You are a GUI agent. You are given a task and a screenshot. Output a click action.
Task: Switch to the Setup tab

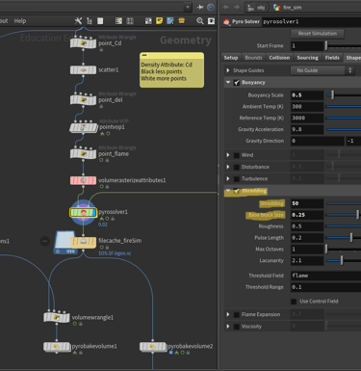(x=231, y=58)
